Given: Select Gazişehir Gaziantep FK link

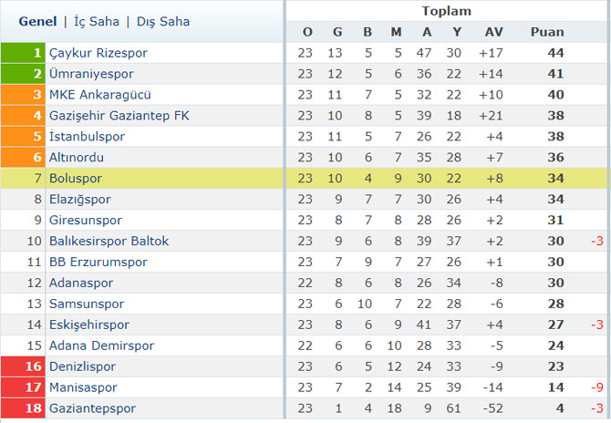Looking at the screenshot, I should [119, 116].
